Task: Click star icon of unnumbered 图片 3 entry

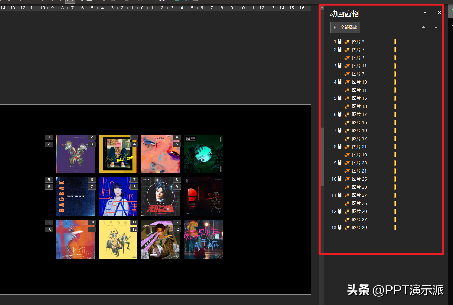Action: click(347, 58)
